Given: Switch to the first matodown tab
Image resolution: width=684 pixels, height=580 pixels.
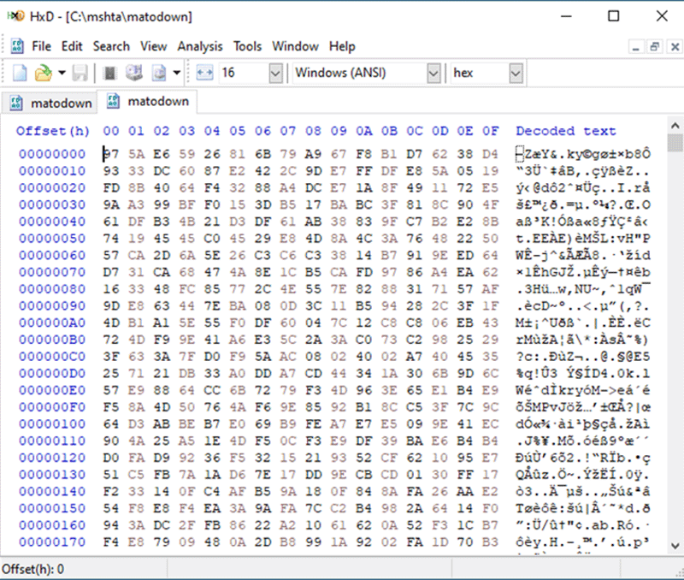Looking at the screenshot, I should (x=50, y=103).
